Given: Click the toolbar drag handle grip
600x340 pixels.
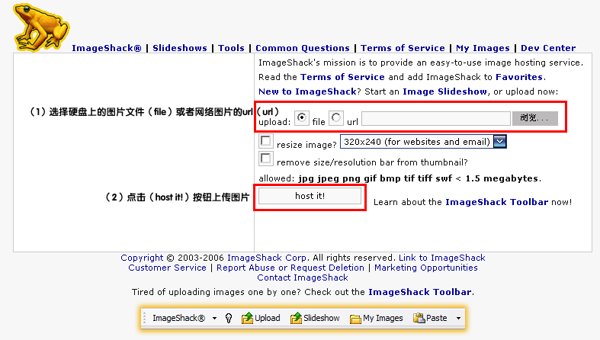Looking at the screenshot, I should [x=145, y=318].
